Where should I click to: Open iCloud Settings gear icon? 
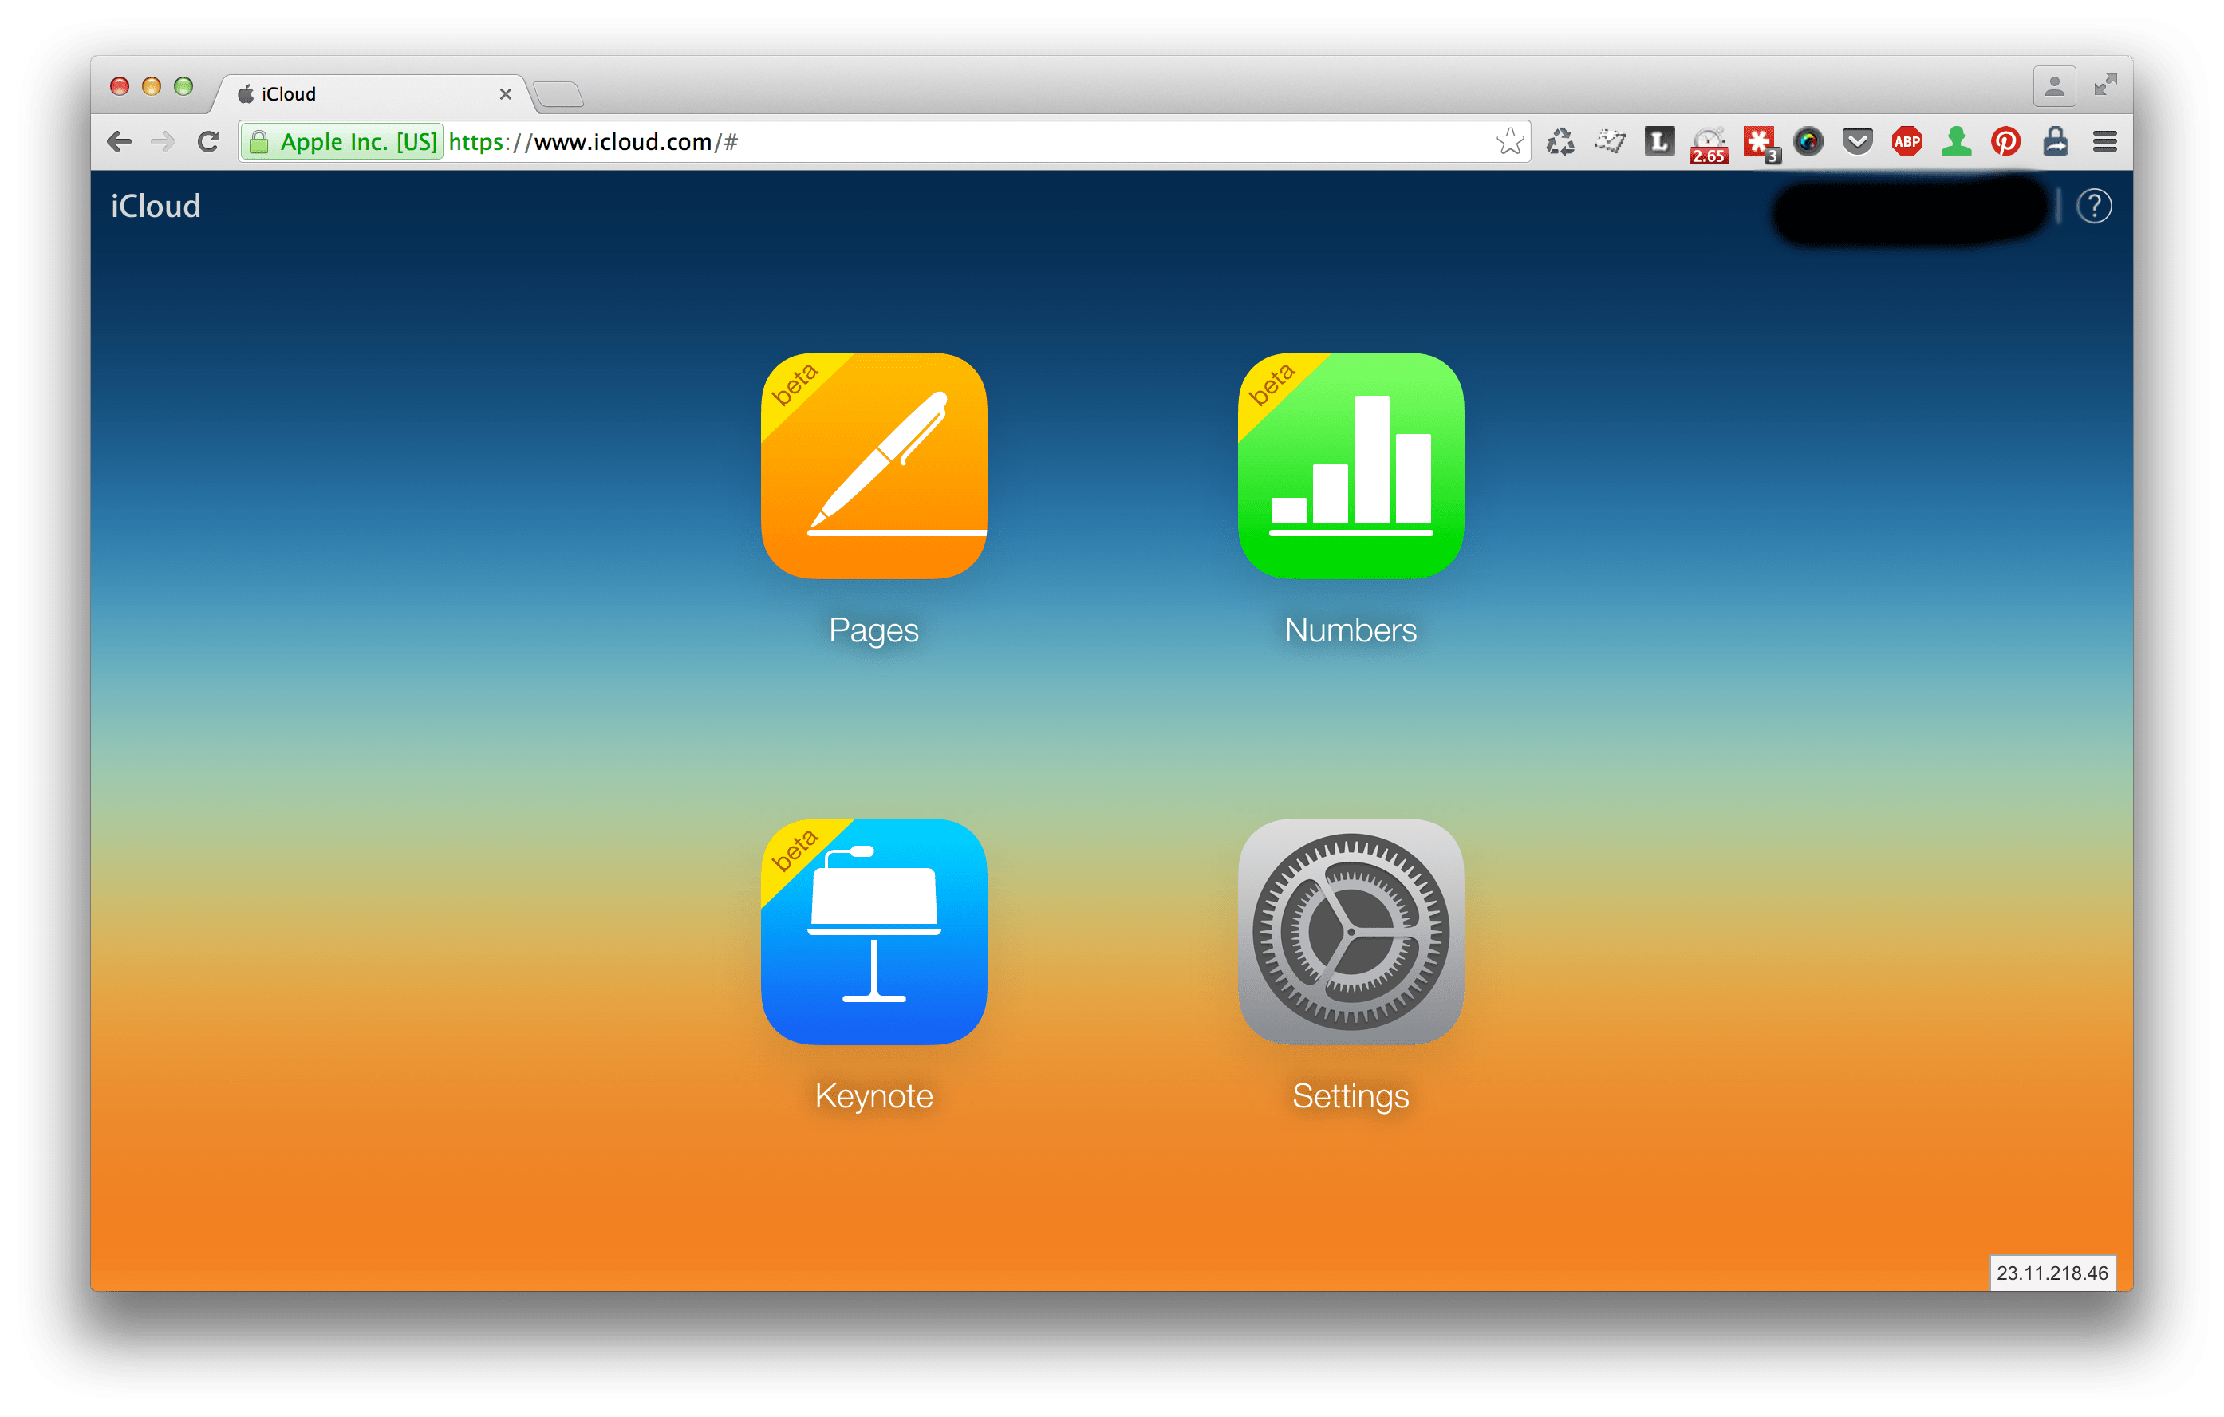[1351, 931]
